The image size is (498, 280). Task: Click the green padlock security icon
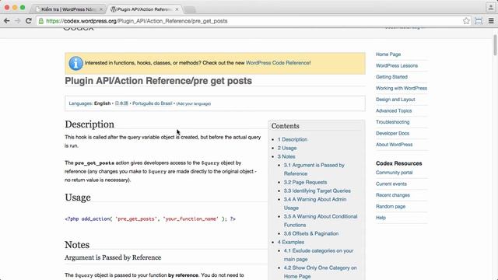click(x=41, y=21)
